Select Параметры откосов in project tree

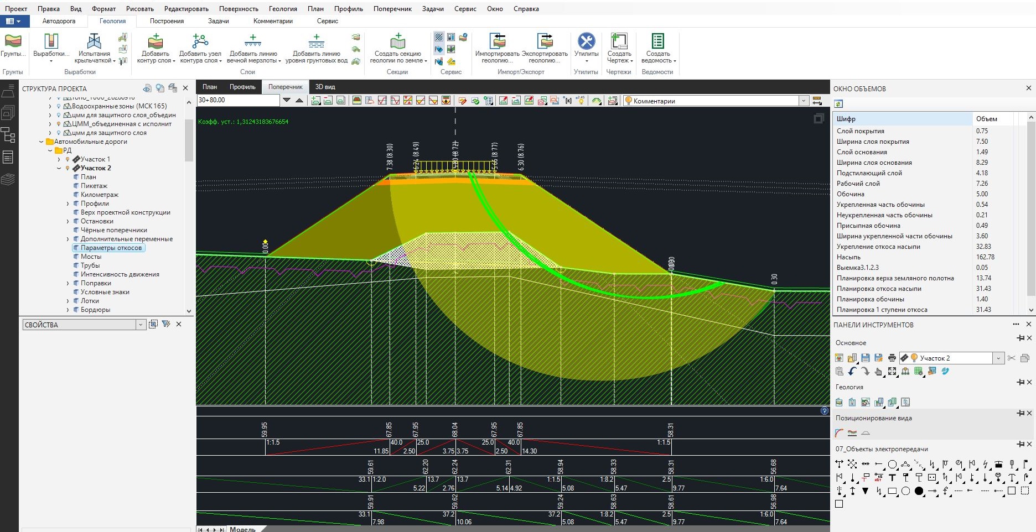click(112, 248)
